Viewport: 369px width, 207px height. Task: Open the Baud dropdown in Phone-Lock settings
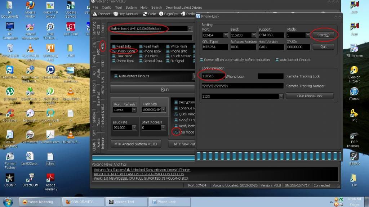click(254, 35)
